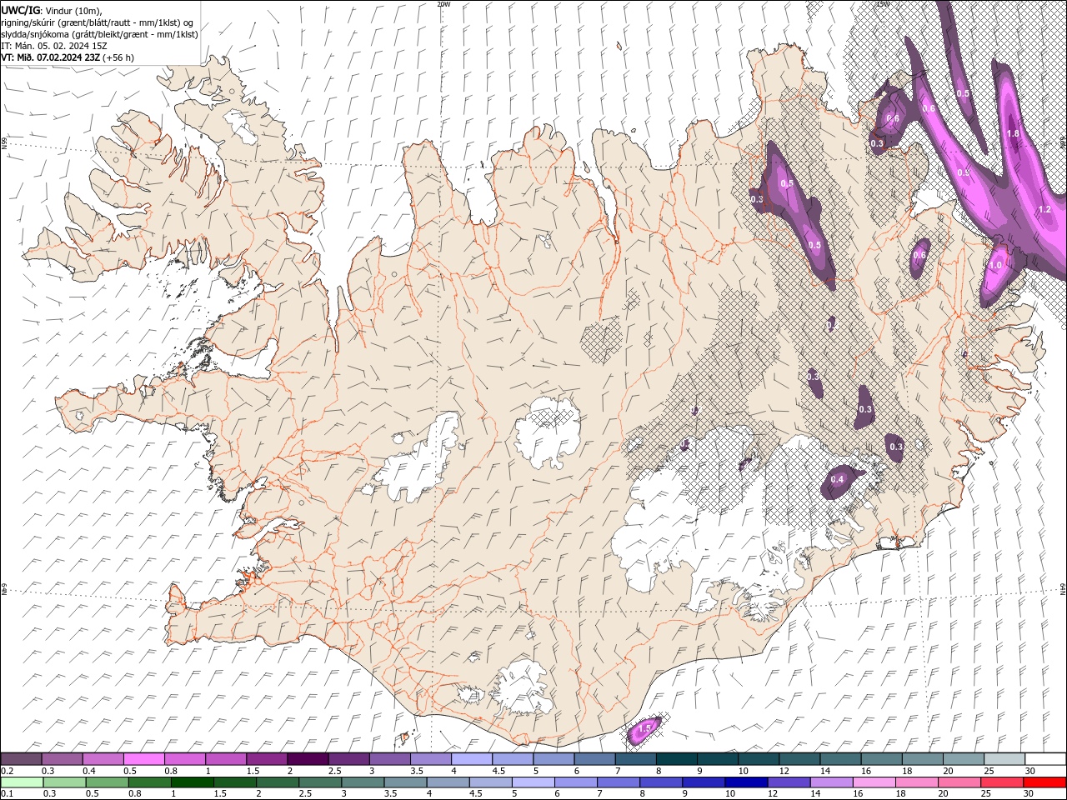The height and width of the screenshot is (800, 1067).
Task: Click the pink swatch between 0.5 and 0.8, upper row
Action: coord(143,759)
